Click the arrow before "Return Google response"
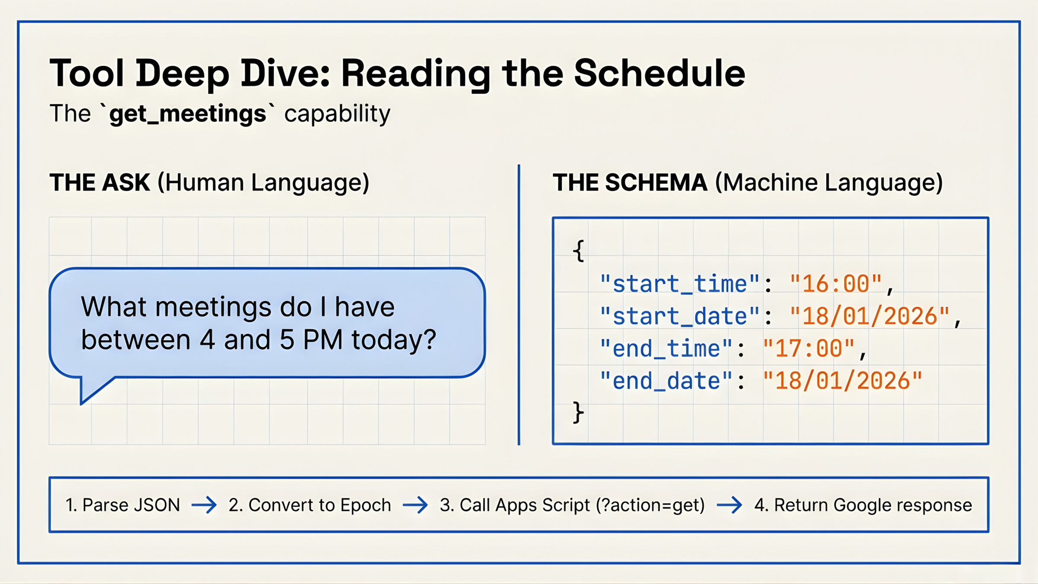The width and height of the screenshot is (1038, 584). pos(729,505)
